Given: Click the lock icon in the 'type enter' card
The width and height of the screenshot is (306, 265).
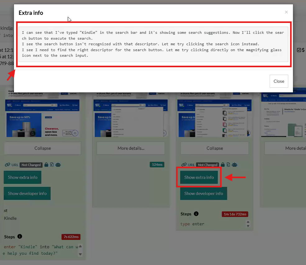Looking at the screenshot, I should point(223,165).
